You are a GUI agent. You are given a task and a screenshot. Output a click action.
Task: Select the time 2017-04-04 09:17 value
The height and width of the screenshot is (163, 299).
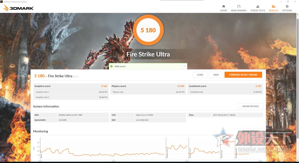point(224,115)
